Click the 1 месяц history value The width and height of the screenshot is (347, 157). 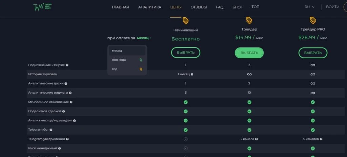[x=184, y=74]
